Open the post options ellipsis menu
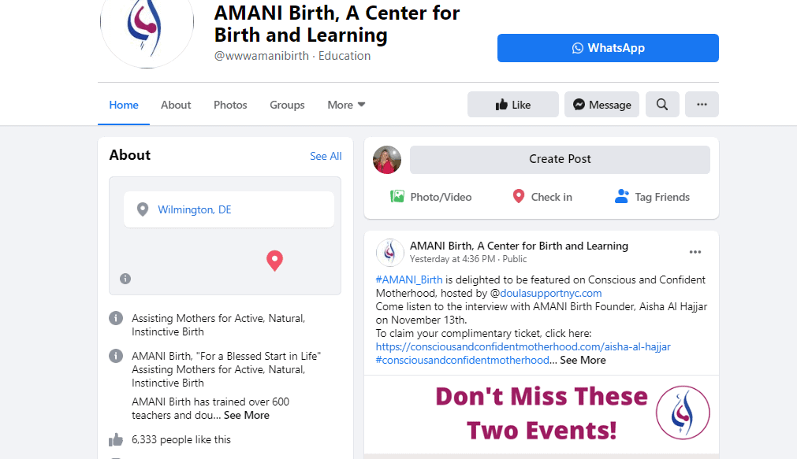797x459 pixels. [695, 253]
